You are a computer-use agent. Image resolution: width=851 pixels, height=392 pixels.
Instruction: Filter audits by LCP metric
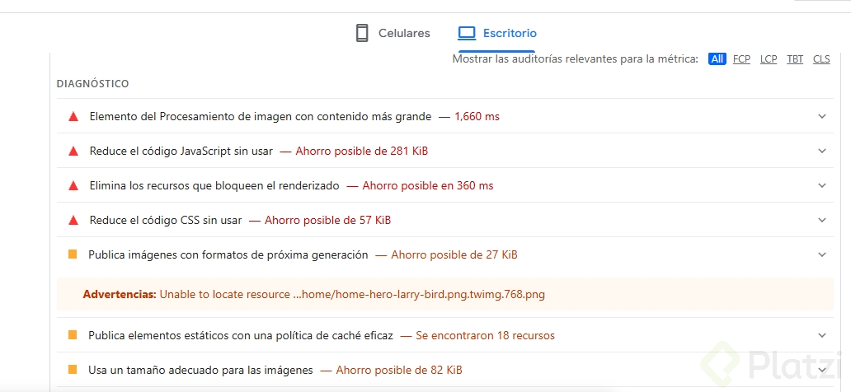tap(769, 59)
